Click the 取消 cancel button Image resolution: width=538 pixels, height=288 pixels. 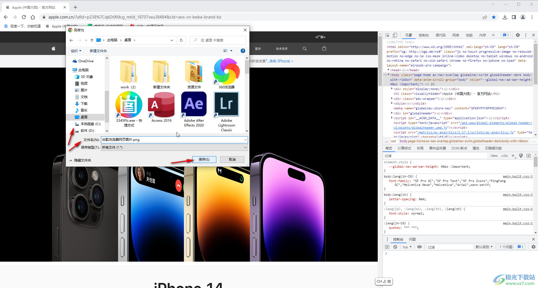tap(232, 159)
